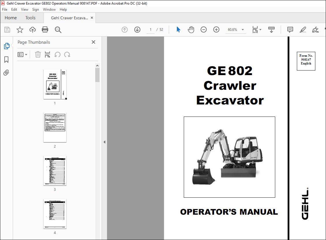Click the upload to cloud icon
The image size is (326, 240).
[32, 30]
